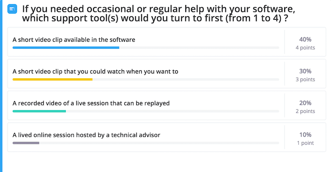The width and height of the screenshot is (331, 172).
Task: Click the 40% result value
Action: (305, 39)
